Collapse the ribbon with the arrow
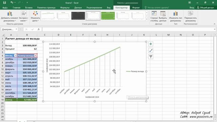Viewport: 217px width, 122px height. pos(214,24)
